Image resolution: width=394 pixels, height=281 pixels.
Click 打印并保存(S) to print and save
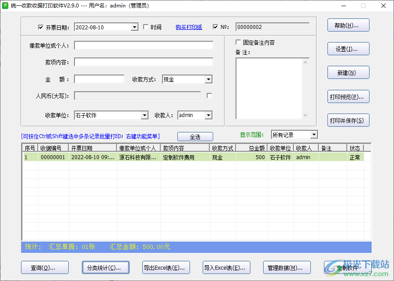point(348,120)
